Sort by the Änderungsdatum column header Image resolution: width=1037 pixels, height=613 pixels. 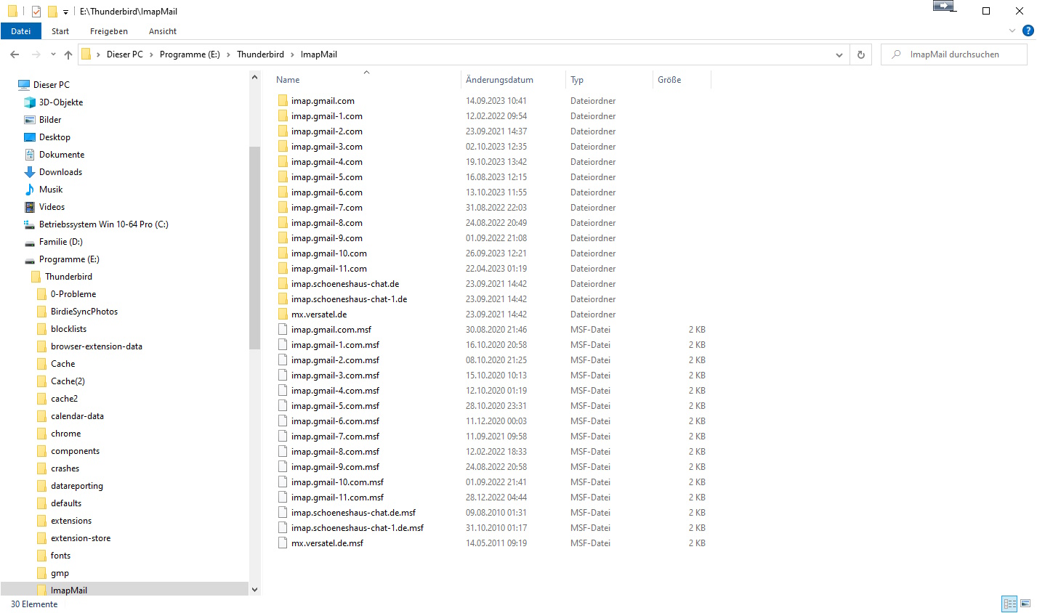(x=499, y=80)
